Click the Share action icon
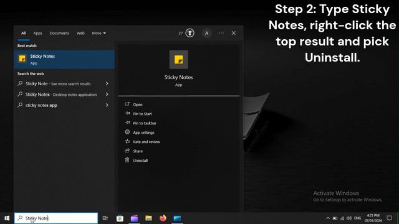 point(127,151)
